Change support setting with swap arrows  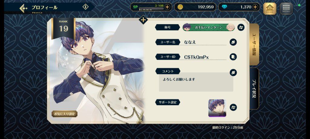[x=233, y=107]
